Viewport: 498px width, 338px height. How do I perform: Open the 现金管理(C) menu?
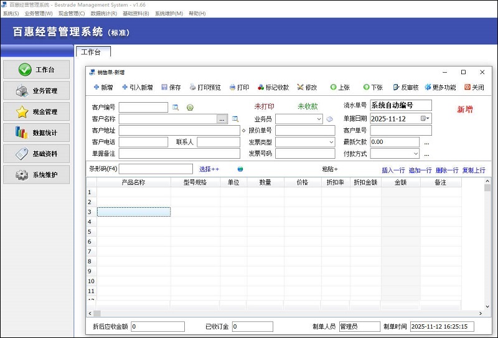point(72,13)
